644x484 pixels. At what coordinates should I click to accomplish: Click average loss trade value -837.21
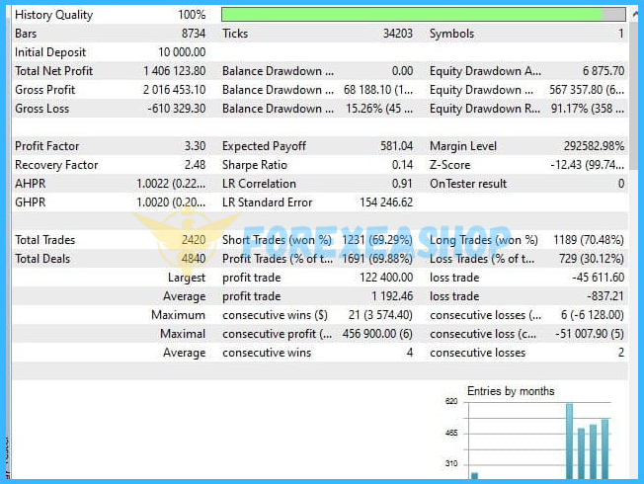point(604,296)
